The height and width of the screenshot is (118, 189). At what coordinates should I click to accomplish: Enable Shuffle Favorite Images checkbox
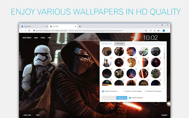point(124,91)
